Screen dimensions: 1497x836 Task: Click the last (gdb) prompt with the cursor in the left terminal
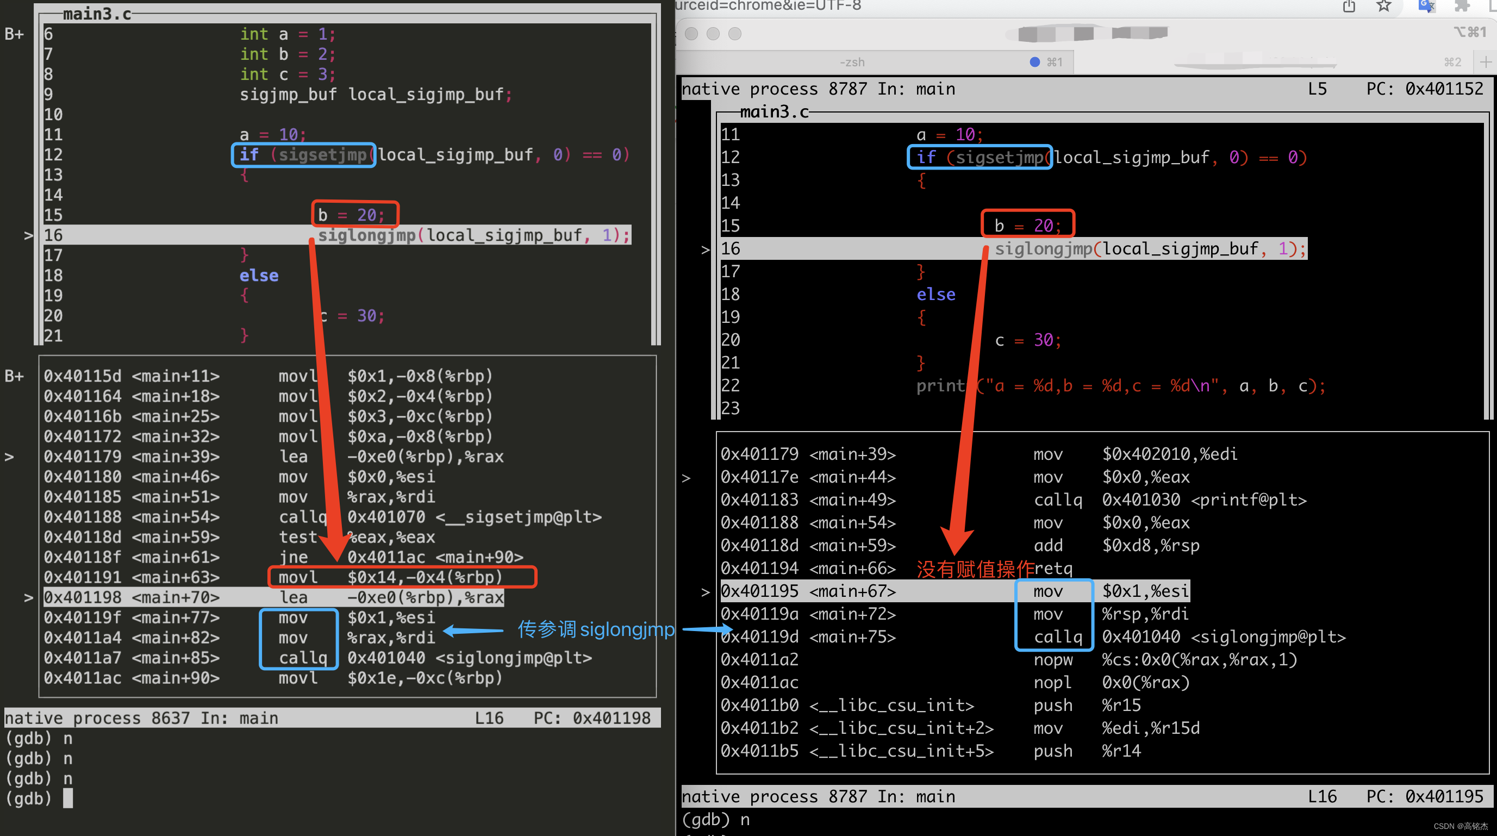[39, 799]
